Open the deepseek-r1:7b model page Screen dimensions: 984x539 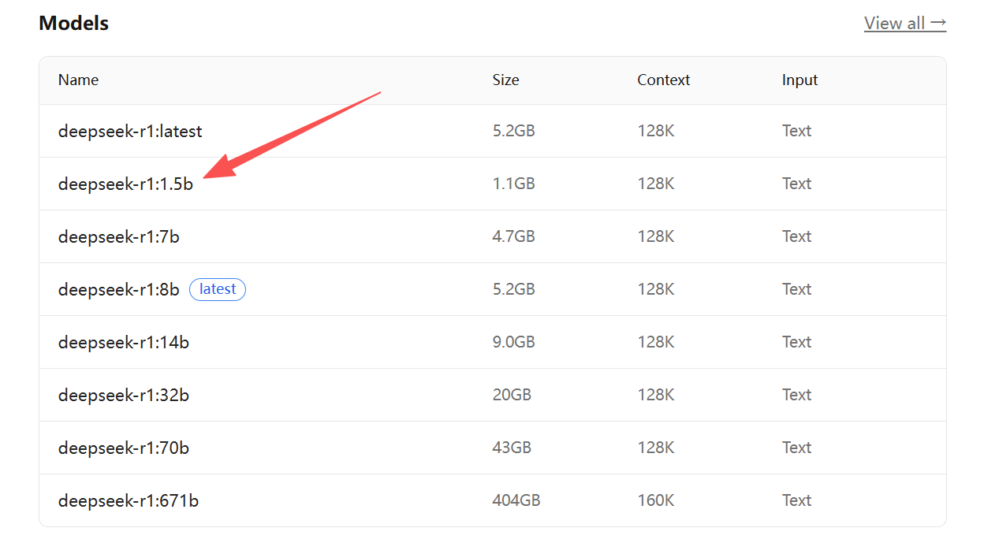pos(119,236)
